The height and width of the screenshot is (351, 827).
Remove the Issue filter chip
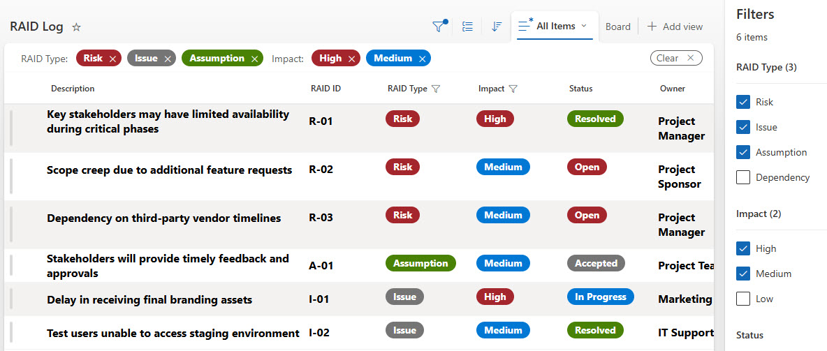168,59
